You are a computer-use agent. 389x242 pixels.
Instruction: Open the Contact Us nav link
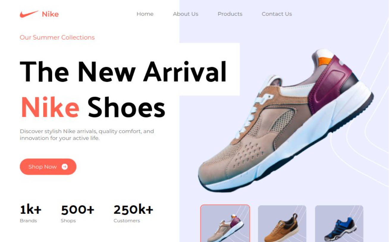[277, 14]
